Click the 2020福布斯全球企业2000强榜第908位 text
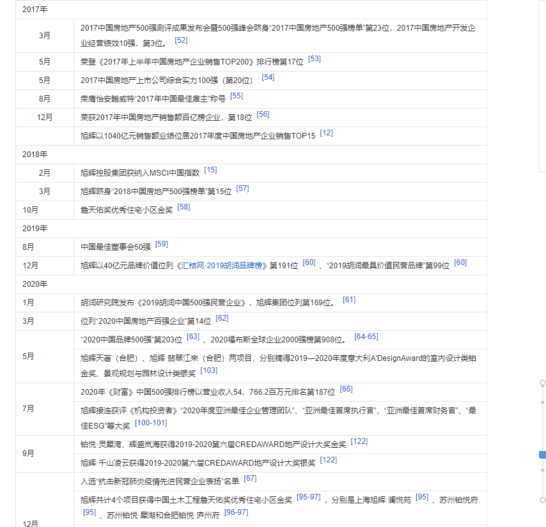Screen dimensions: 546x527 279,339
